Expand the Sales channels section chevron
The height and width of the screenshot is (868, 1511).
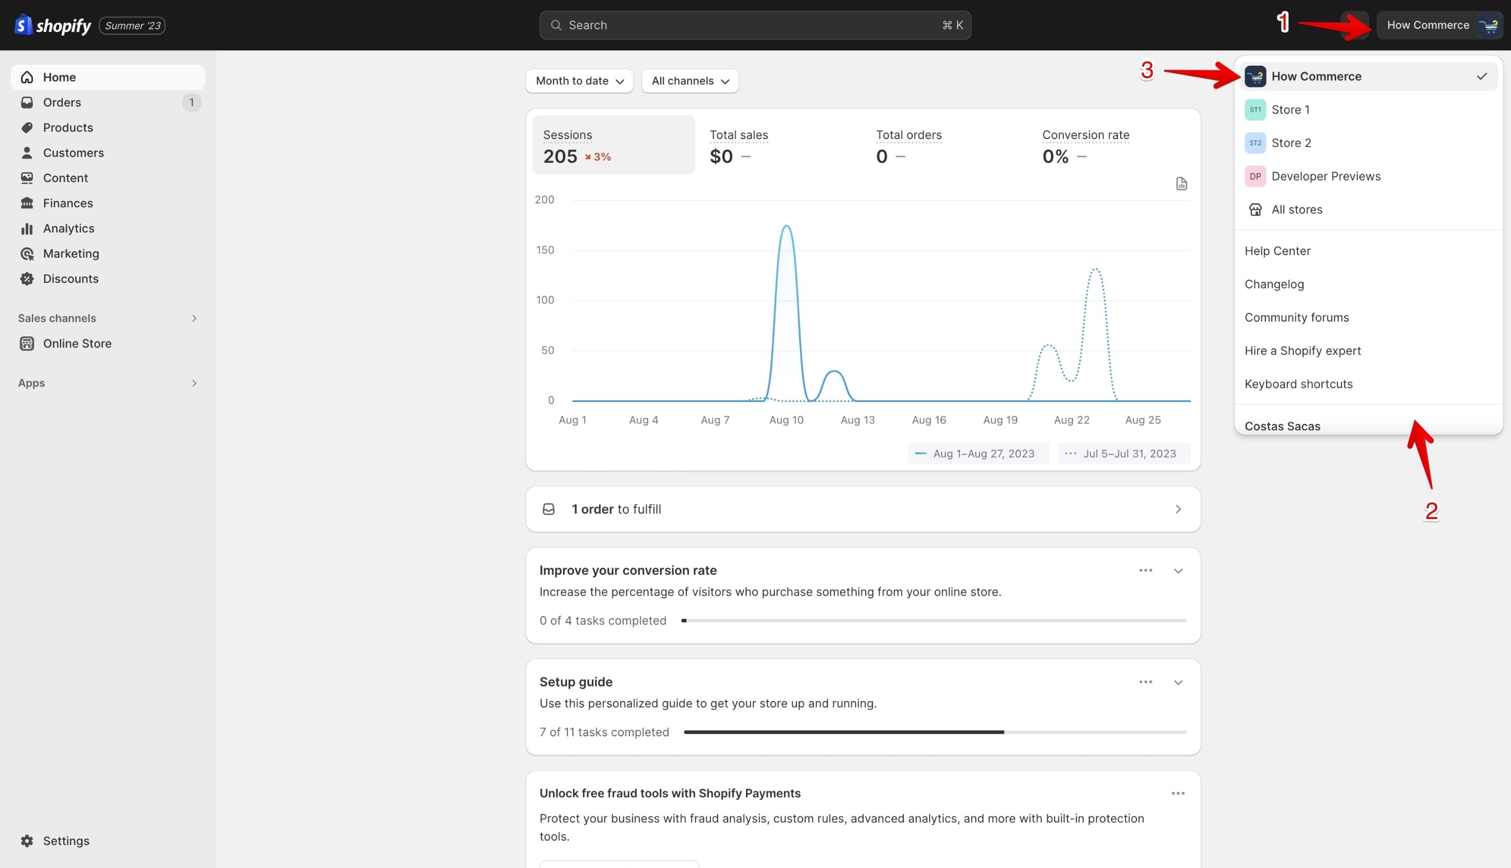[x=194, y=319]
